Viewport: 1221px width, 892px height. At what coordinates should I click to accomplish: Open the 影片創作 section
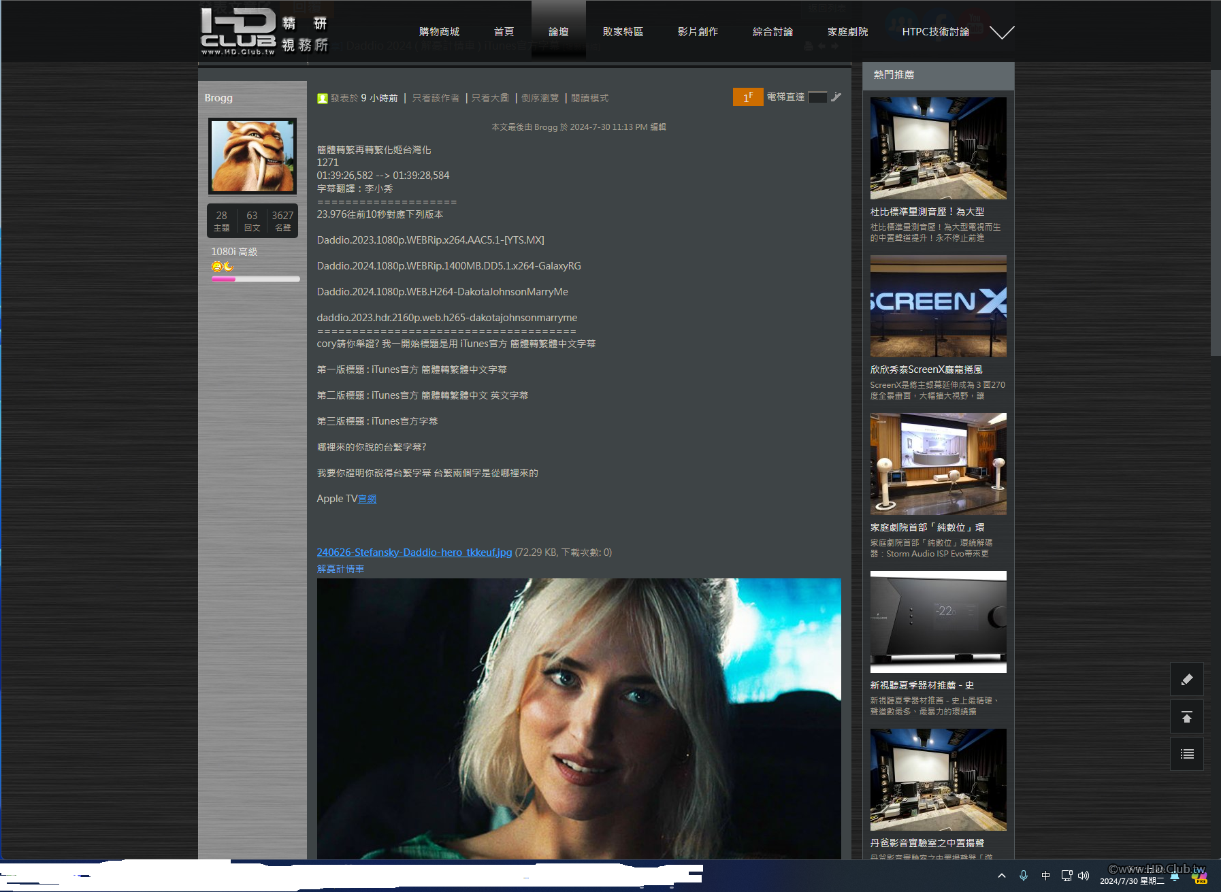click(x=698, y=32)
